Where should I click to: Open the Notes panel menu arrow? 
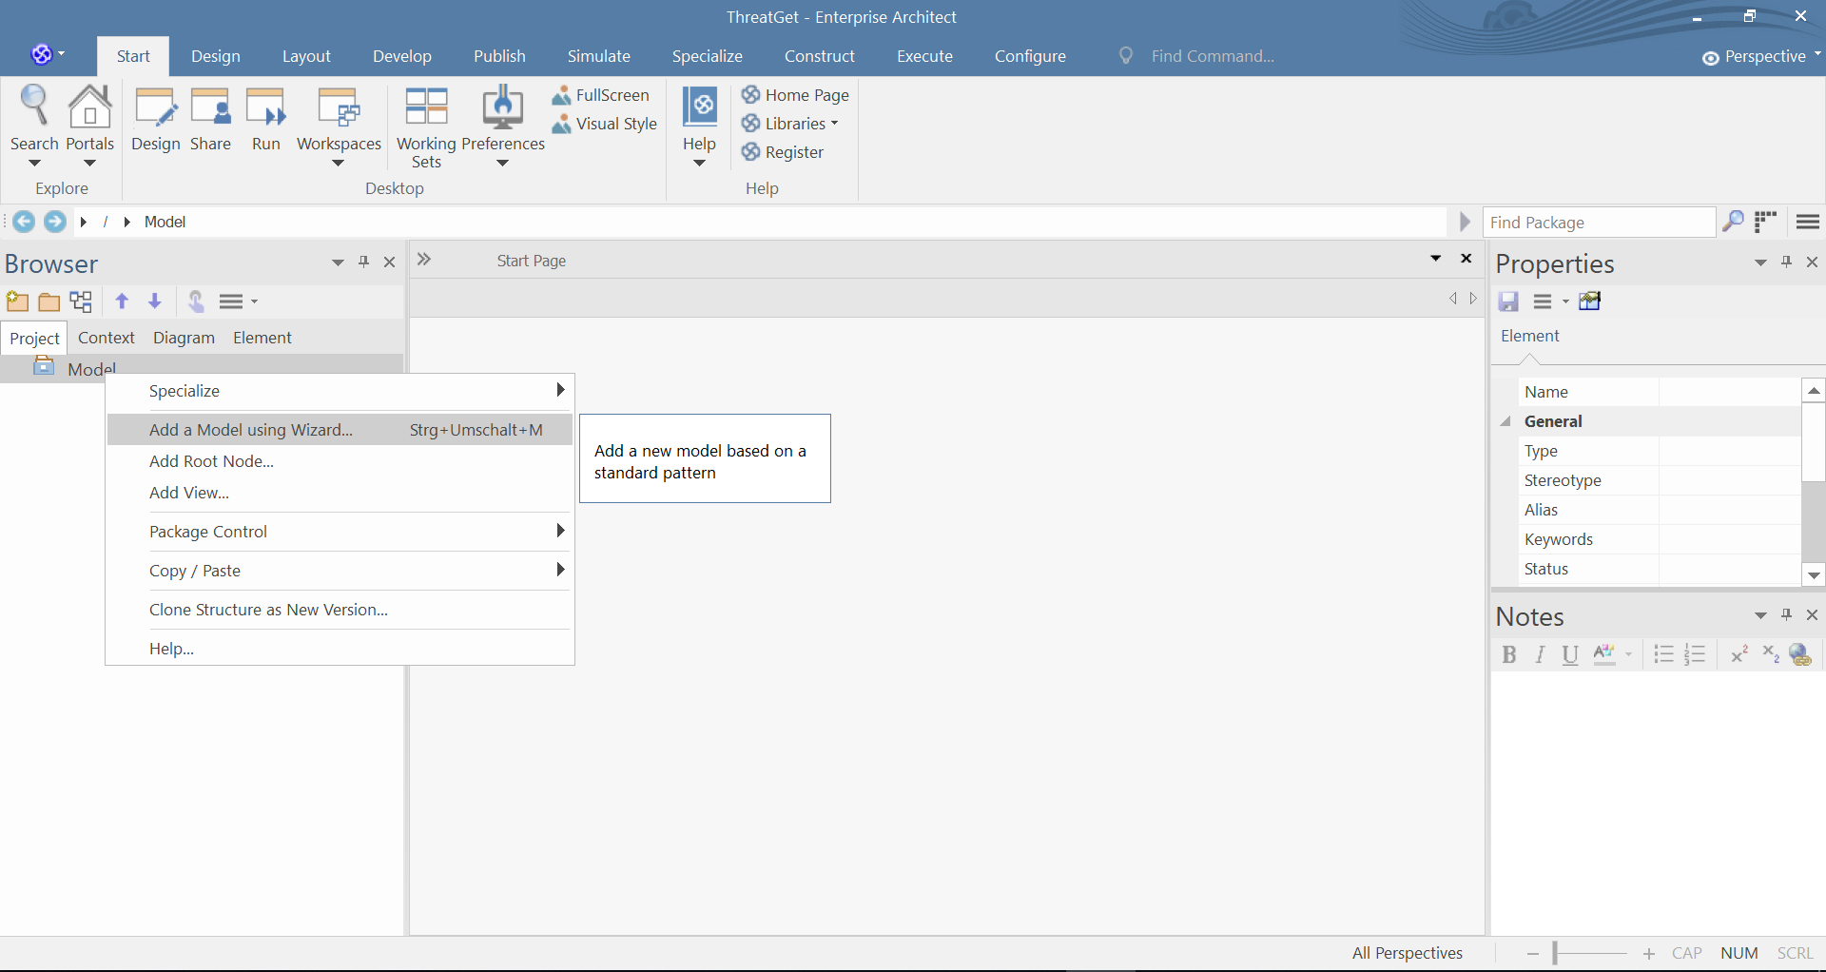(1760, 615)
